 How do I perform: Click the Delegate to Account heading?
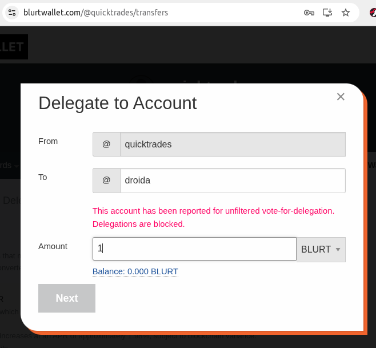pyautogui.click(x=118, y=103)
